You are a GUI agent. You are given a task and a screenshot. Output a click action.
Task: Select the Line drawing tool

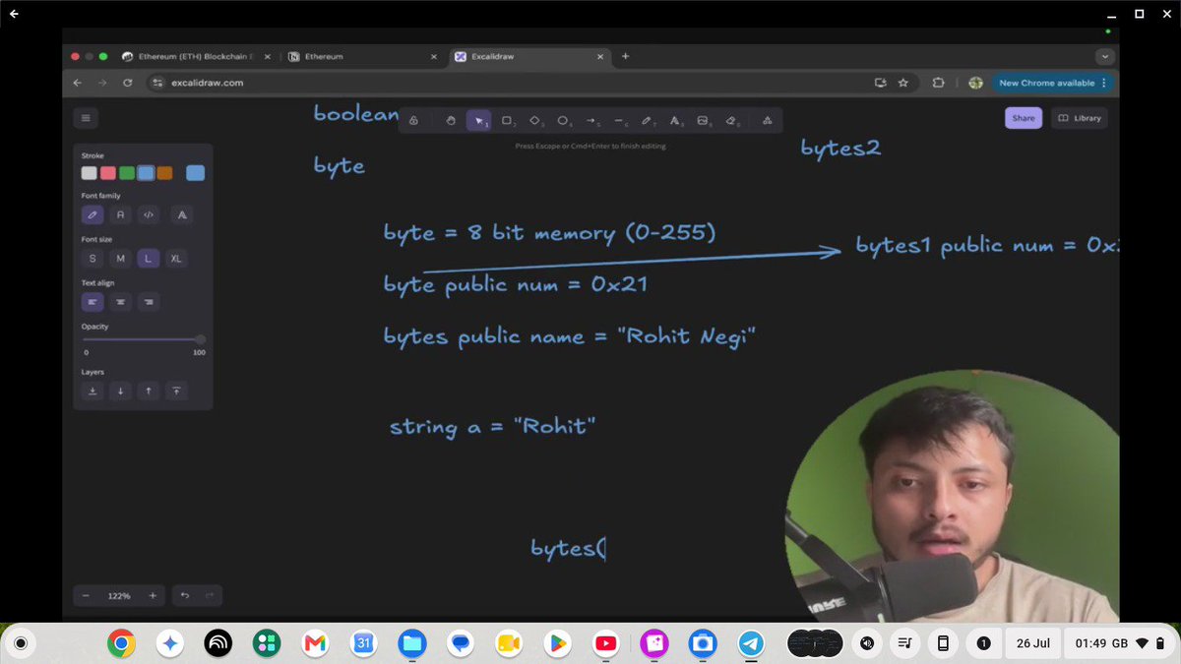(620, 121)
